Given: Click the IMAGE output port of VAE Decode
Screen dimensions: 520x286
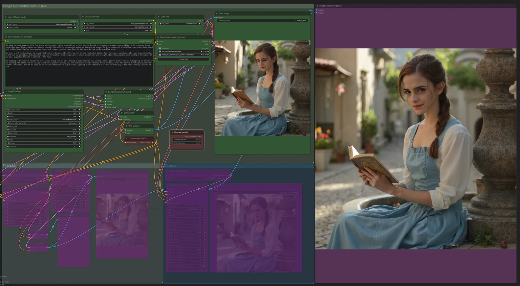Looking at the screenshot, I should pos(152,130).
